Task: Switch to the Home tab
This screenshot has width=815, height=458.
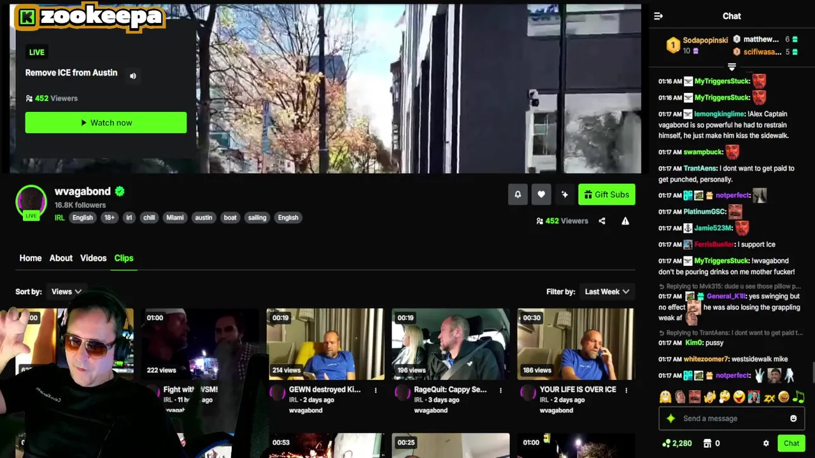Action: point(31,258)
